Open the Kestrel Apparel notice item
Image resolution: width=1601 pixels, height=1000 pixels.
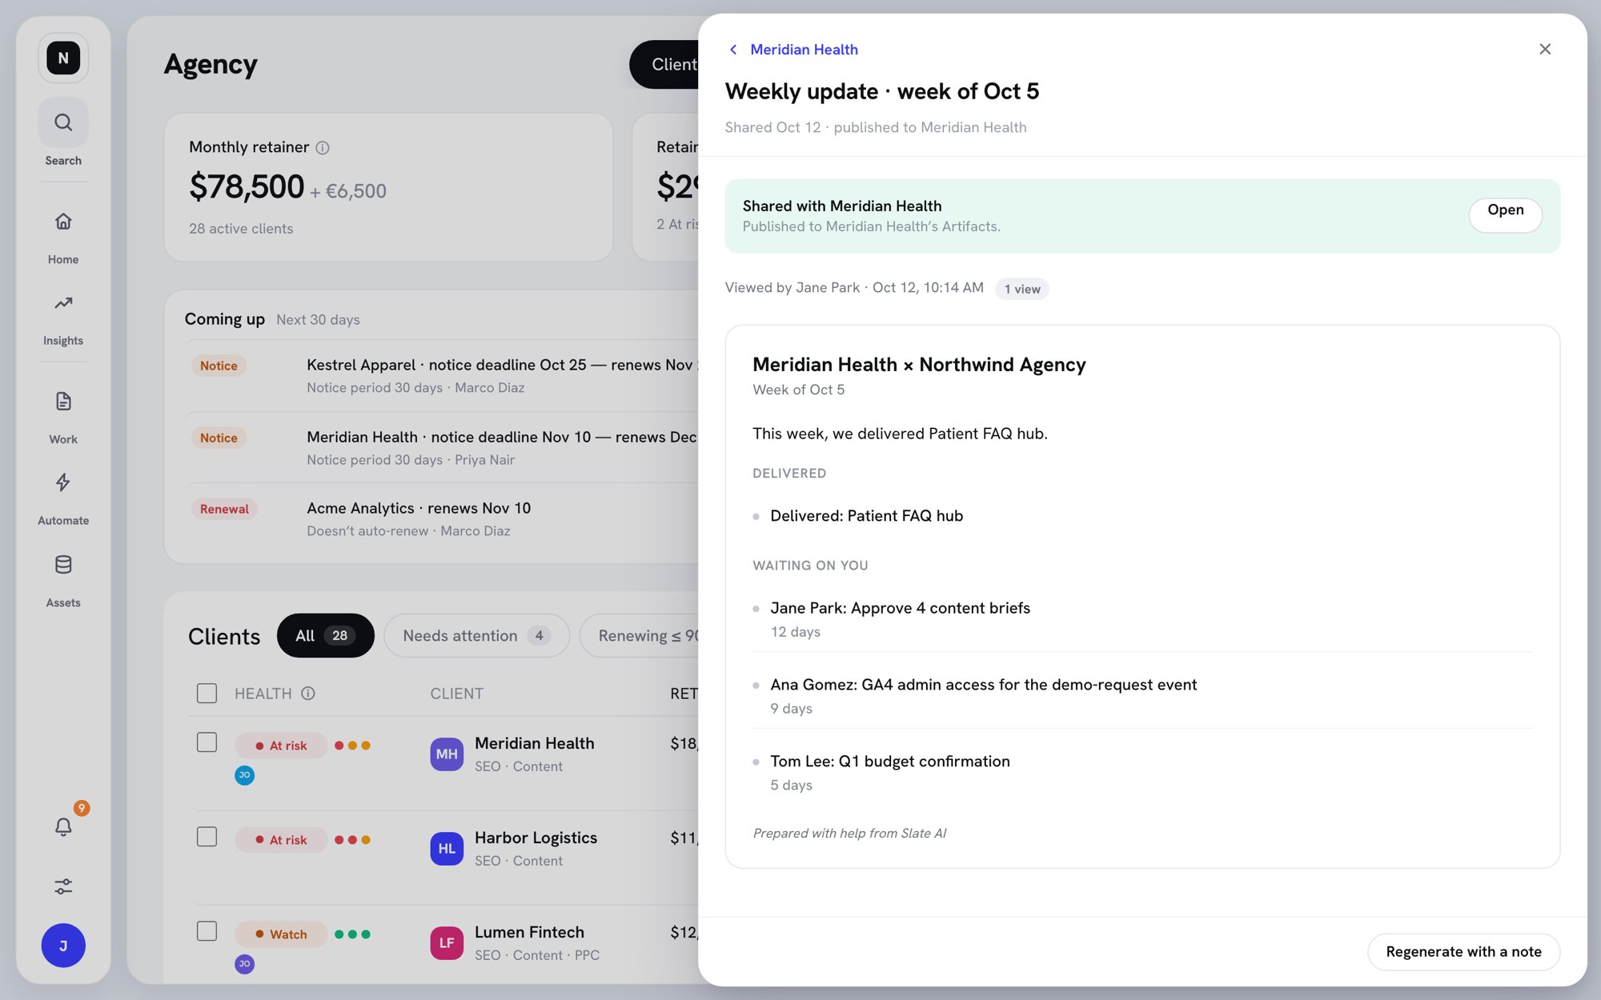(443, 375)
